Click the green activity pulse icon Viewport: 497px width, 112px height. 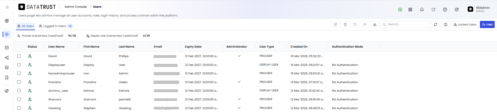[x=400, y=10]
